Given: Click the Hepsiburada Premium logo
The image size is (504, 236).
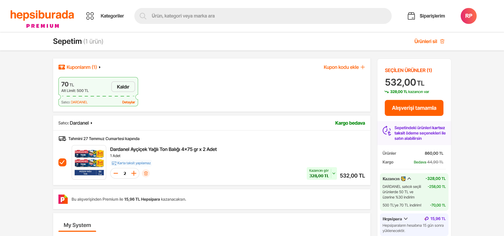Looking at the screenshot, I should pos(42,18).
